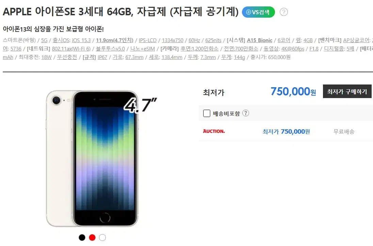Open the 11.9cm(4.7인치) screen size link

[x=115, y=40]
